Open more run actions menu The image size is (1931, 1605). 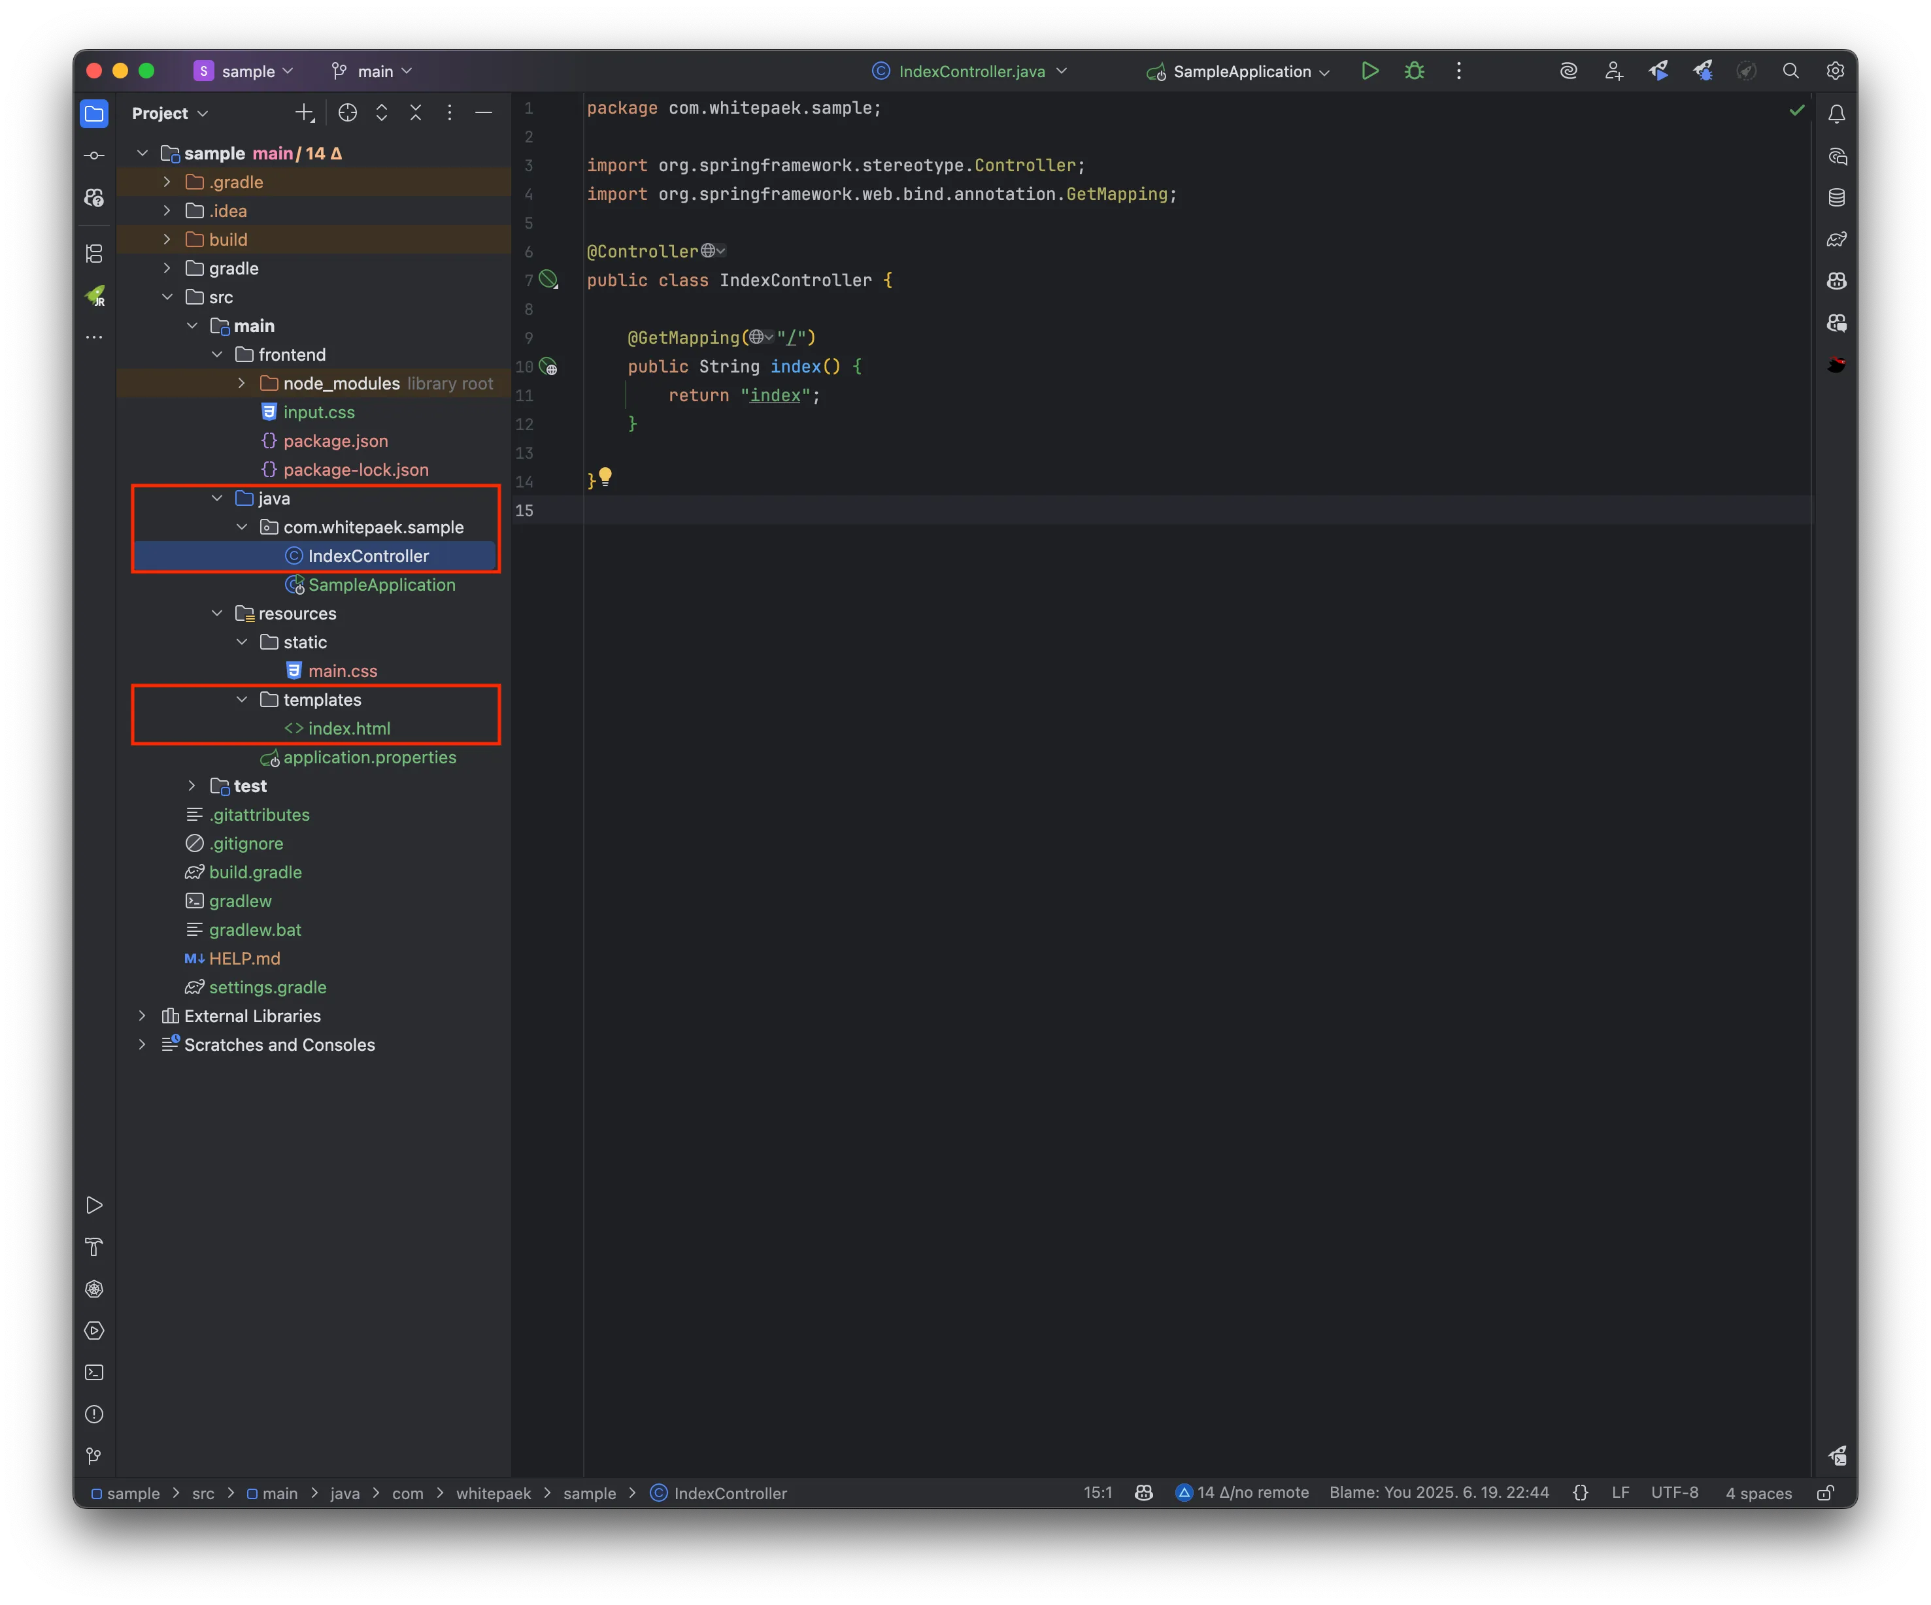click(1458, 71)
